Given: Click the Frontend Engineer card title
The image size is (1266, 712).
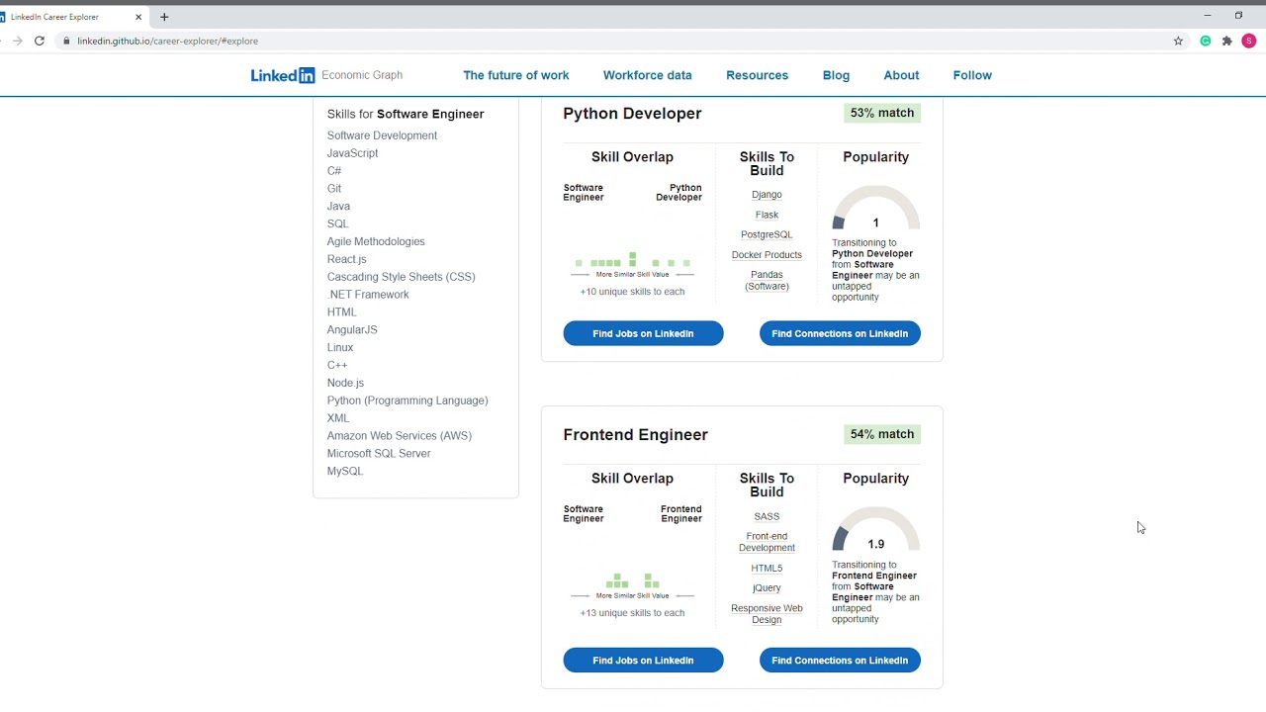Looking at the screenshot, I should 635,435.
